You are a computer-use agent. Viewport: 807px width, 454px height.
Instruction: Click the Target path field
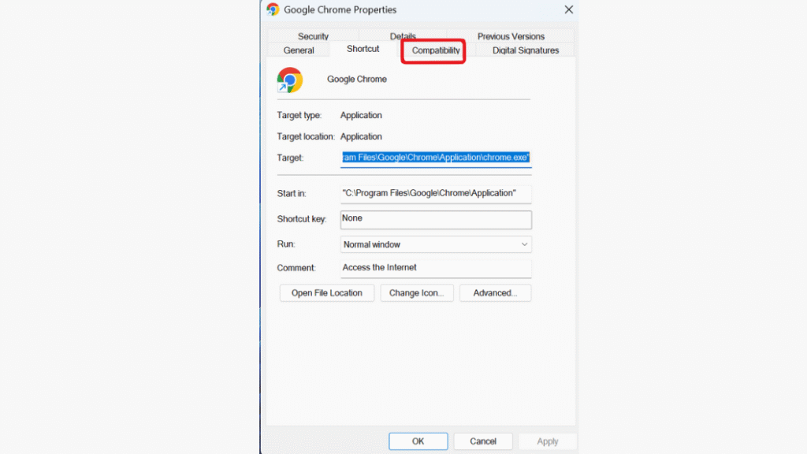(435, 158)
